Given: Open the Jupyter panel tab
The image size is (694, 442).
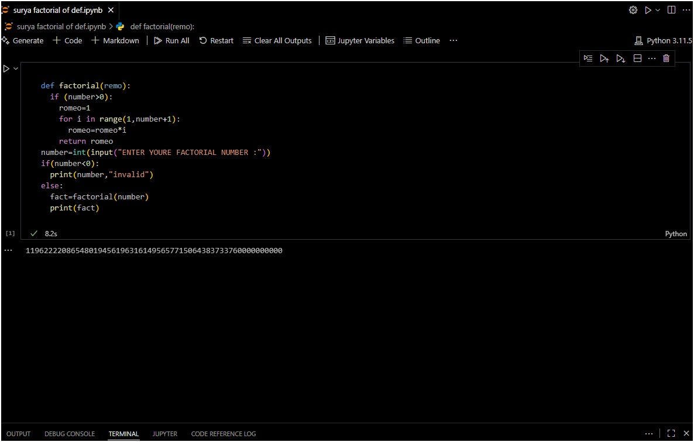Looking at the screenshot, I should click(165, 434).
